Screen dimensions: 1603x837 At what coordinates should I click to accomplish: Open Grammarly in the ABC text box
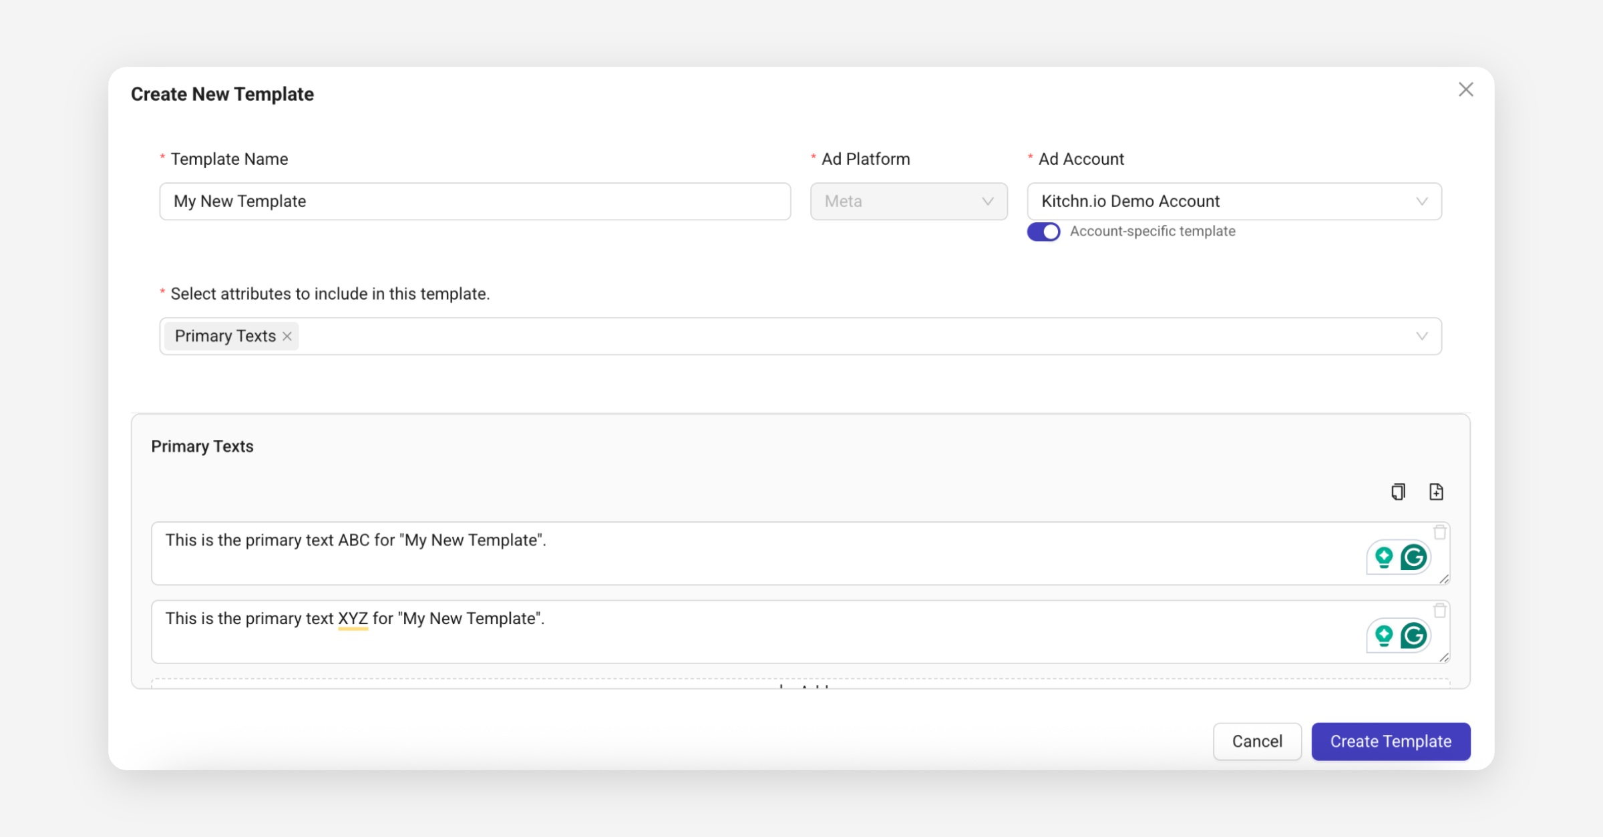(x=1414, y=557)
